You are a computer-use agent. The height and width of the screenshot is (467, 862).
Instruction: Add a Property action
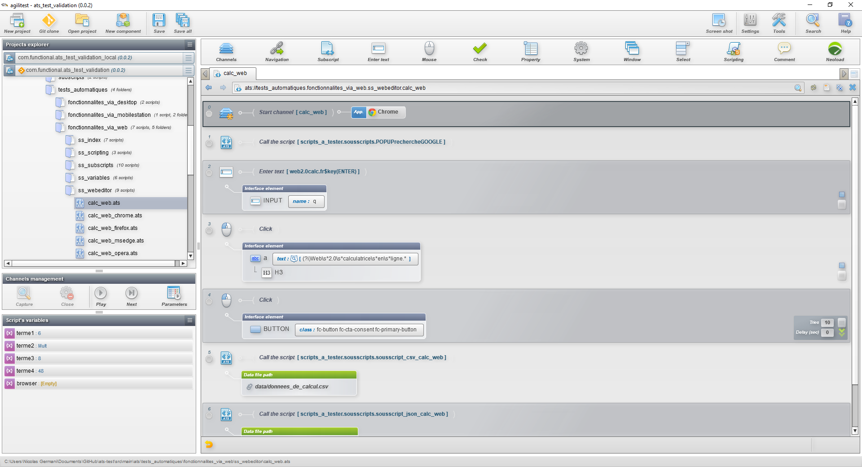coord(531,52)
